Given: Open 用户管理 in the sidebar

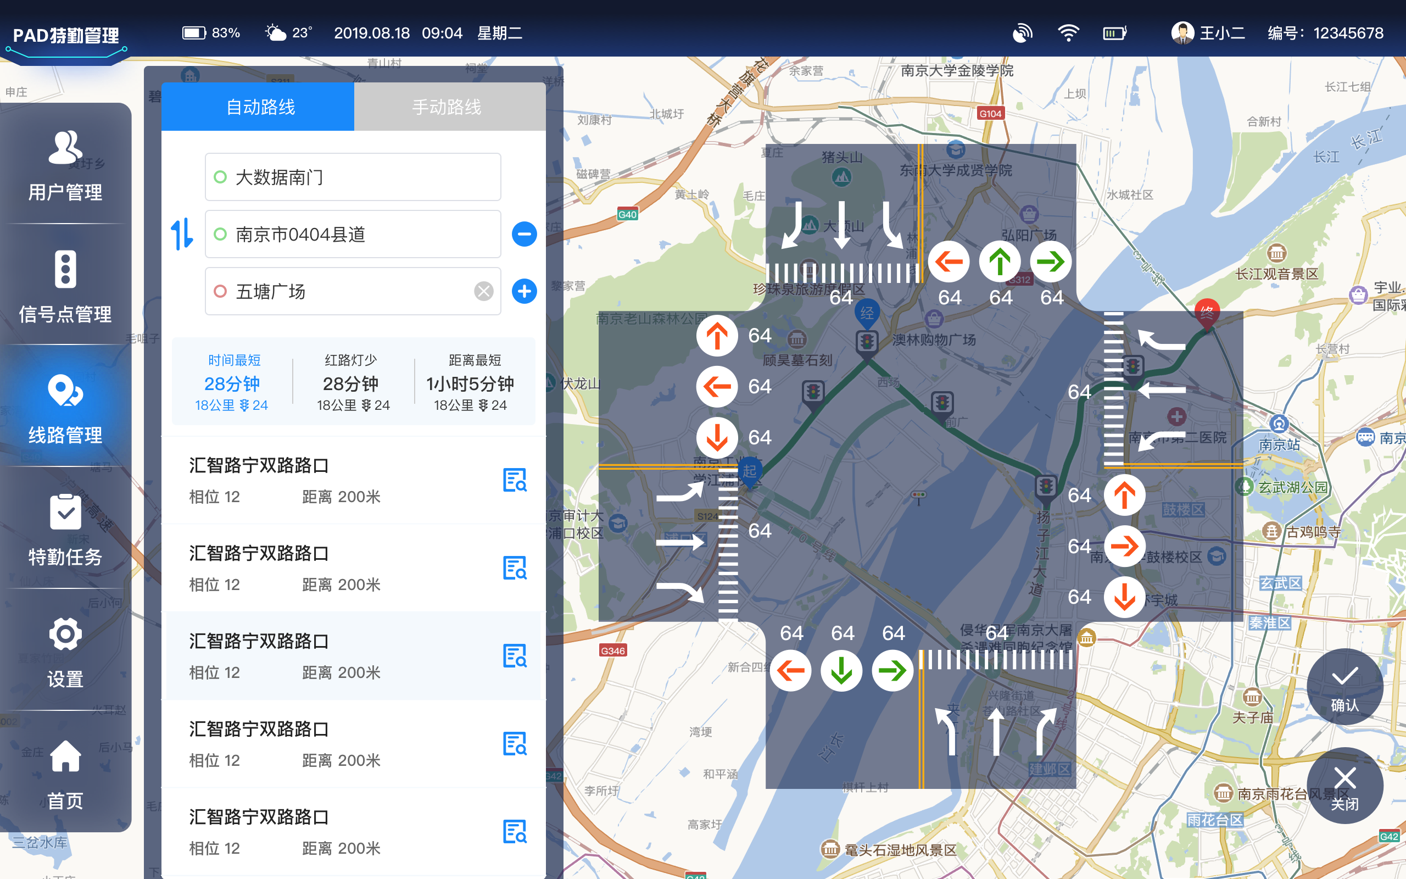Looking at the screenshot, I should click(x=65, y=165).
